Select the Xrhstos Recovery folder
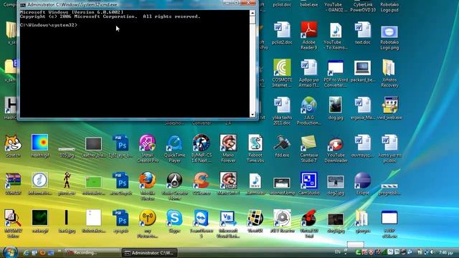The width and height of the screenshot is (459, 258). (389, 73)
